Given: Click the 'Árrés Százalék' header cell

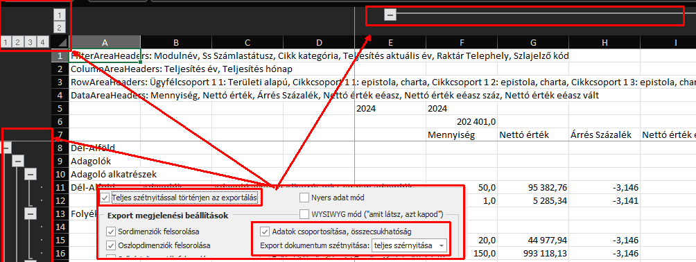Looking at the screenshot, I should pyautogui.click(x=604, y=135).
